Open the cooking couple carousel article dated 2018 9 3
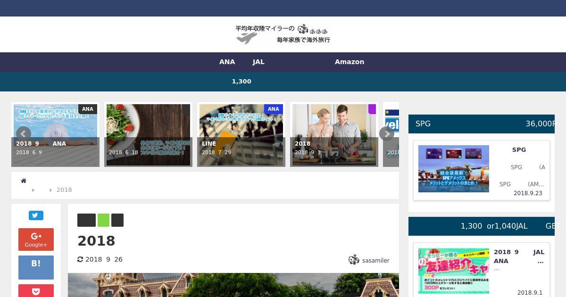The image size is (566, 297). pyautogui.click(x=334, y=134)
